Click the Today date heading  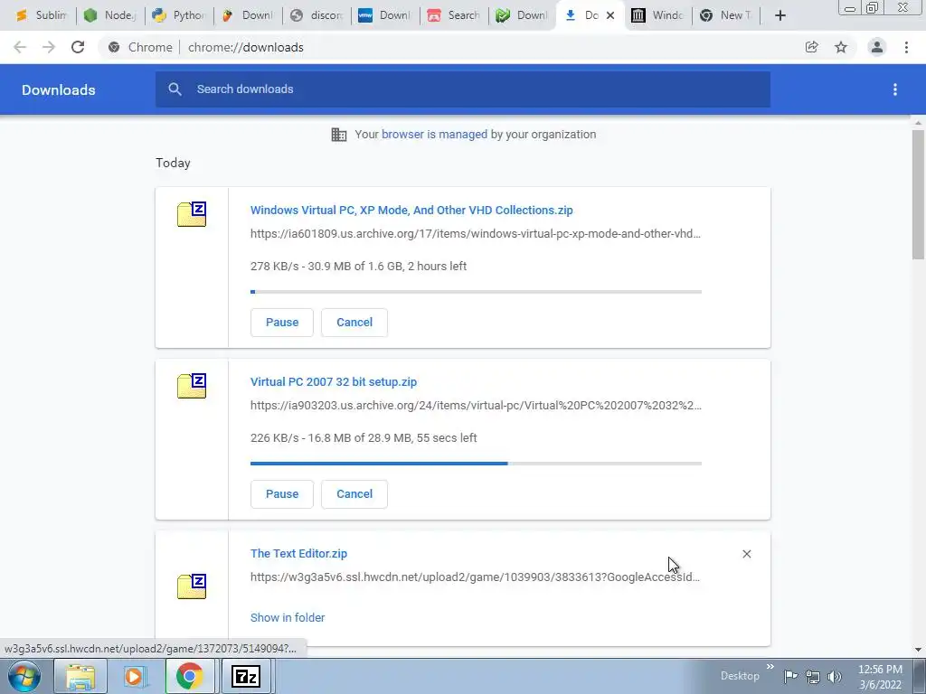point(173,163)
